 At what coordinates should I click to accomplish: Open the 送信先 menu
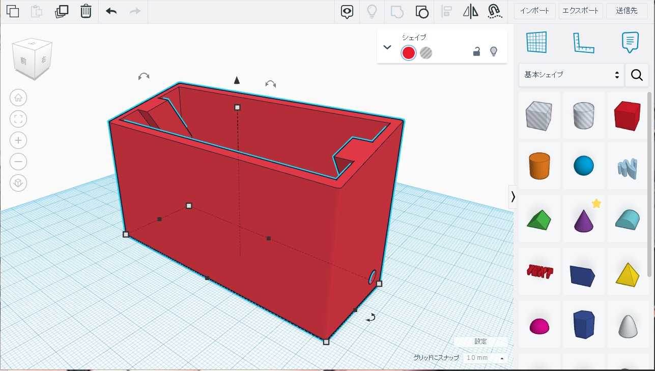point(626,11)
